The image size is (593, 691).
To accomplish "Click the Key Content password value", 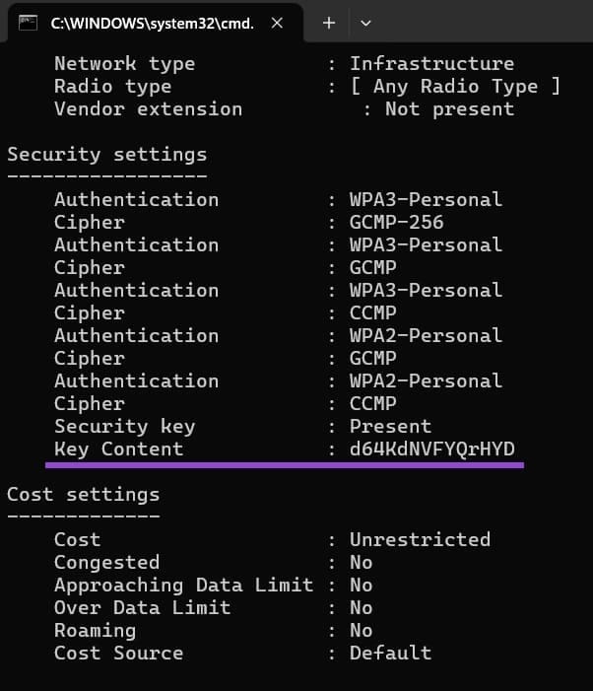I will (431, 449).
